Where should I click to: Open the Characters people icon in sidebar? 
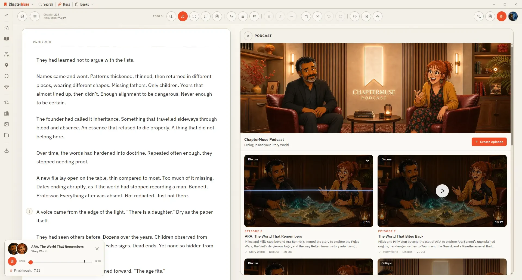tap(7, 54)
